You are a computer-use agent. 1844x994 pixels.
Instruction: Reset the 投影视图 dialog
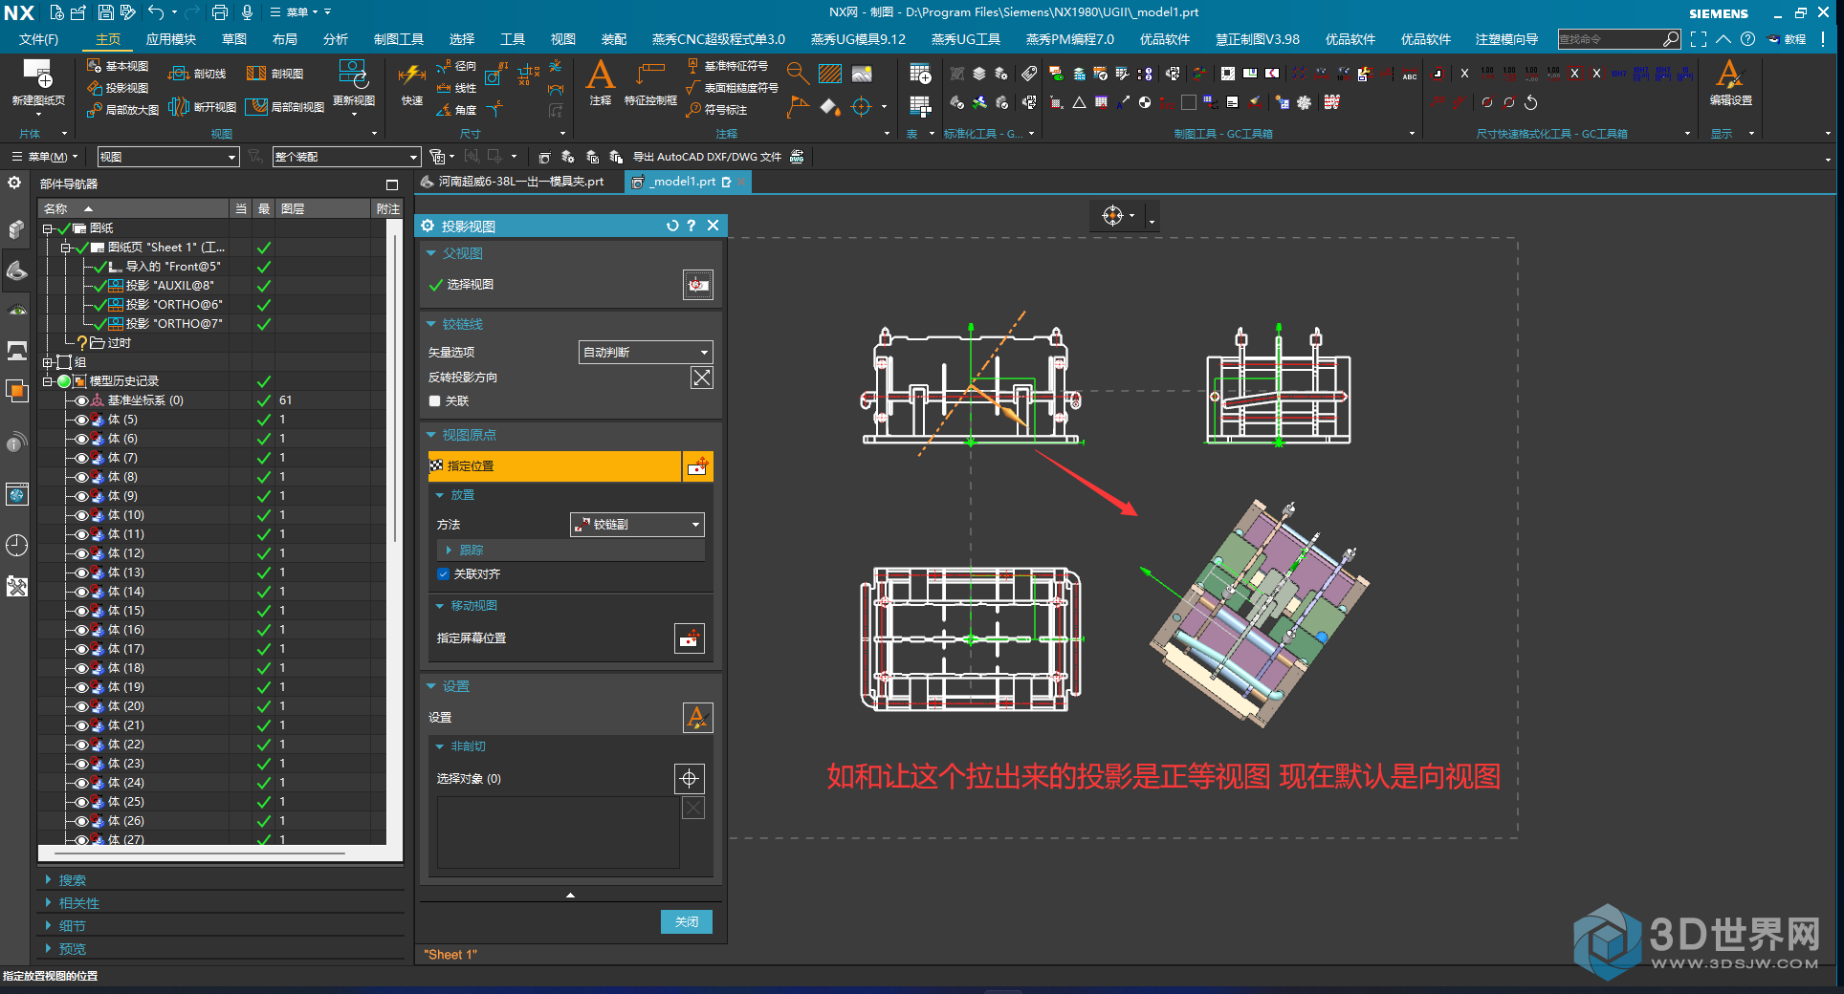click(x=672, y=226)
